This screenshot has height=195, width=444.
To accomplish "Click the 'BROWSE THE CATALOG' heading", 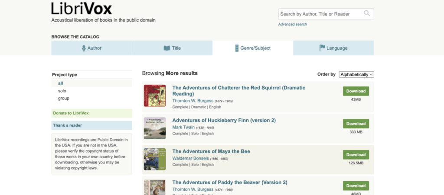I will pos(75,37).
